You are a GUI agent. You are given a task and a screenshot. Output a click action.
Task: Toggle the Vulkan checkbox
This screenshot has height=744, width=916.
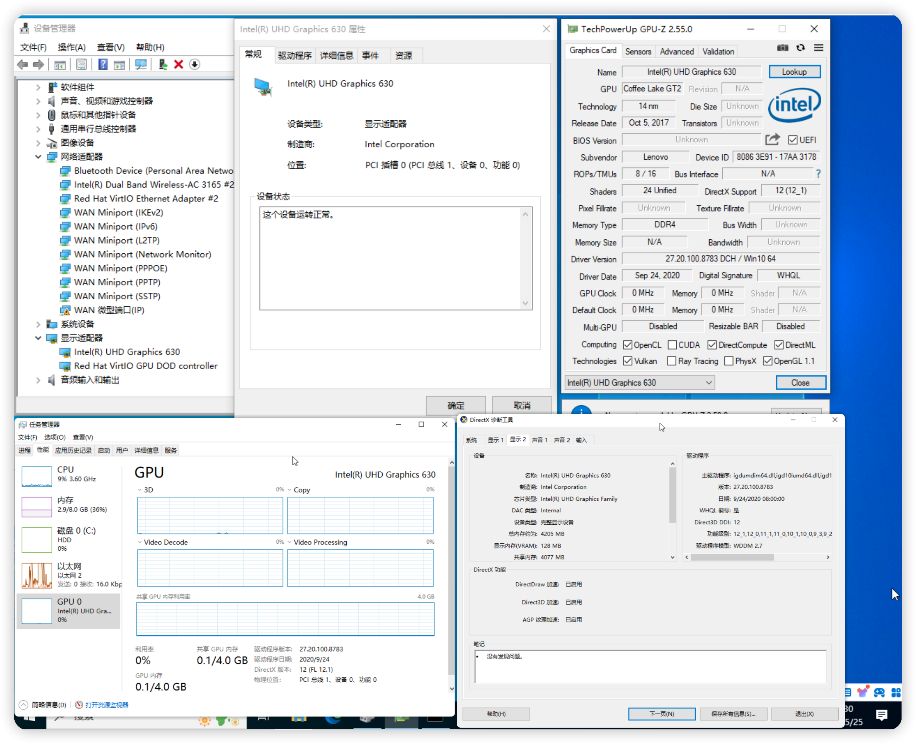point(628,361)
